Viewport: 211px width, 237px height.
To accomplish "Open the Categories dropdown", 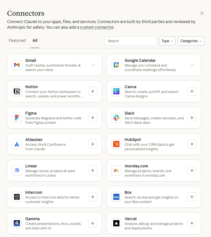I will click(191, 41).
